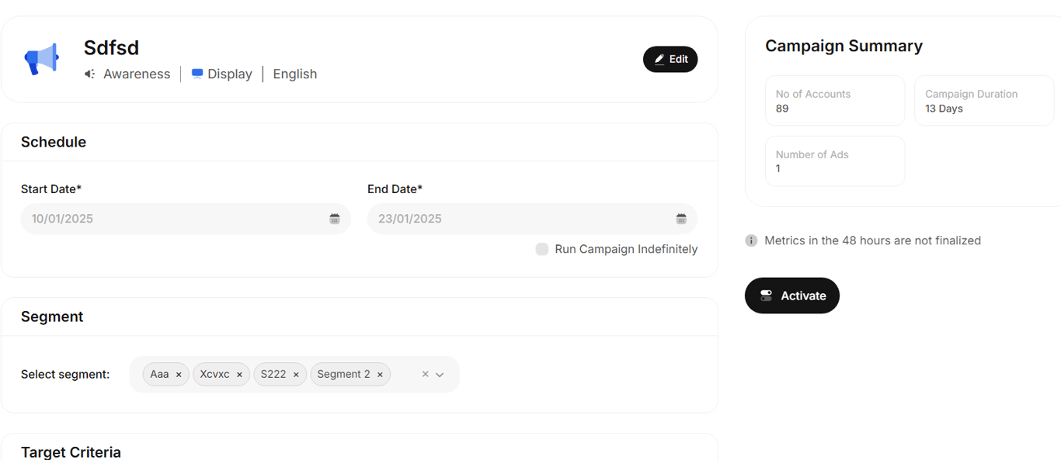
Task: Open End Date calendar picker icon
Action: click(681, 219)
